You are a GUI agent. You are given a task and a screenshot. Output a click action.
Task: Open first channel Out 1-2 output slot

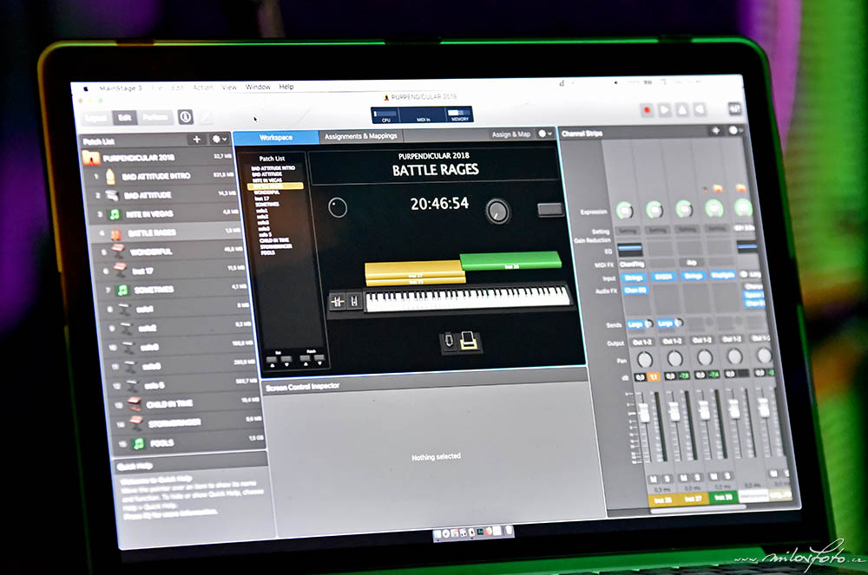coord(641,343)
